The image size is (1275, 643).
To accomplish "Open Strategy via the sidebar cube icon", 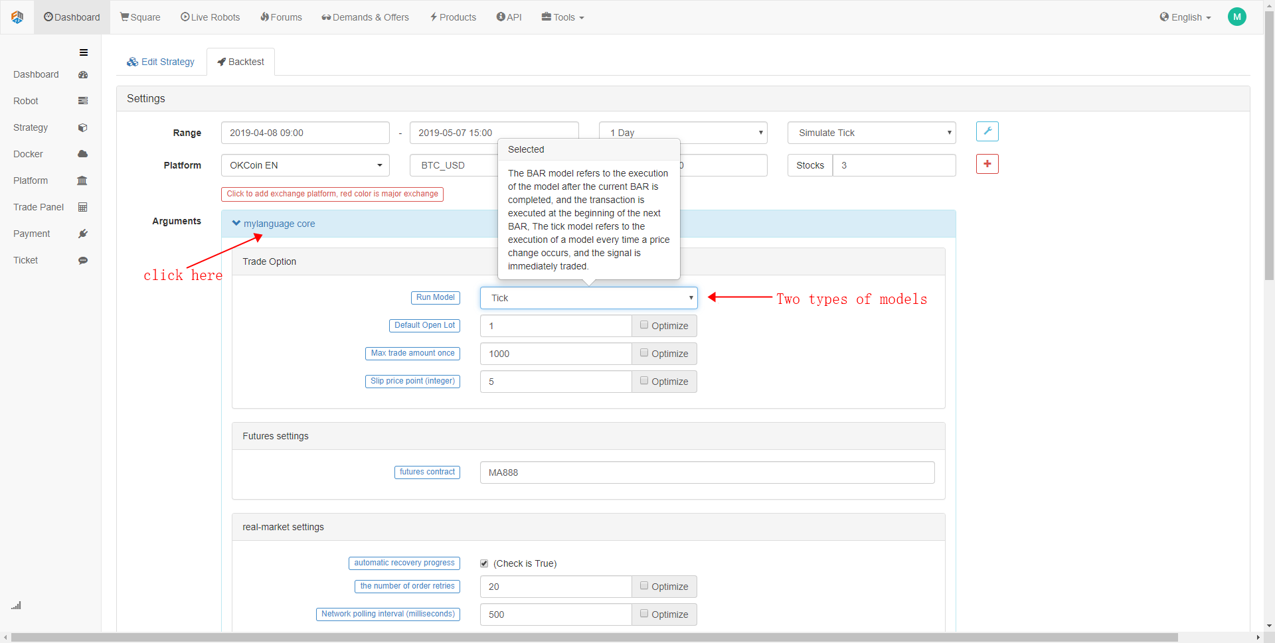I will (83, 127).
